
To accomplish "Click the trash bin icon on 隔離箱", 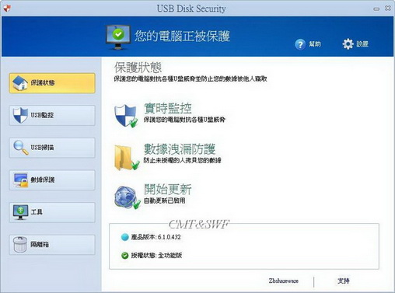I will click(20, 245).
